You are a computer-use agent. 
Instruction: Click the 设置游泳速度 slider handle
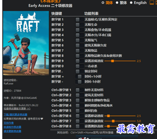pos(113,121)
